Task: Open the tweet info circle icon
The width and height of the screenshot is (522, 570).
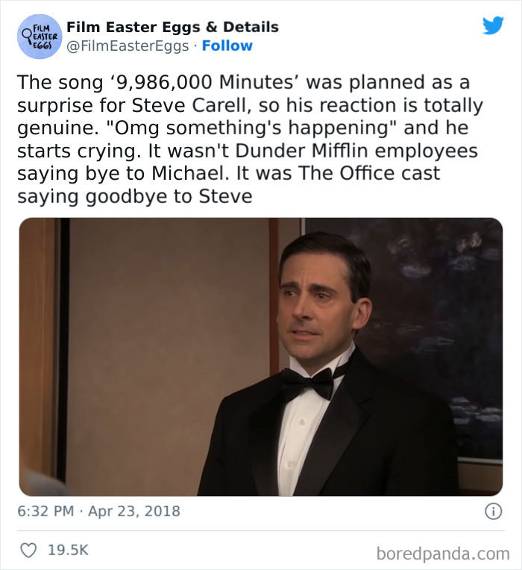Action: (494, 512)
